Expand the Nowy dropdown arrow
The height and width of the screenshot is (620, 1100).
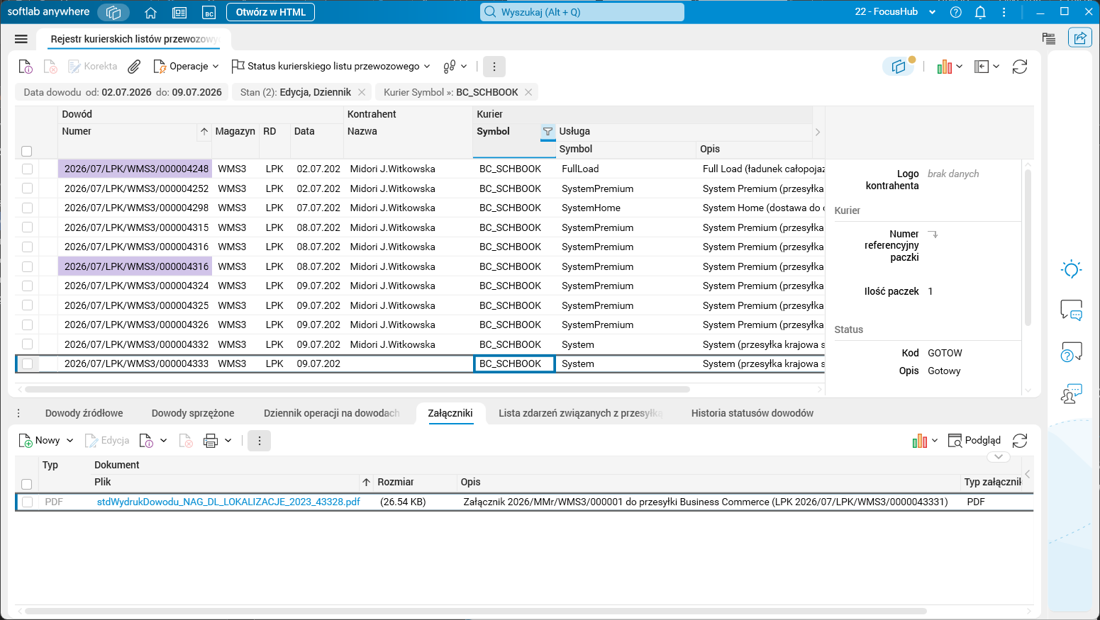click(70, 441)
